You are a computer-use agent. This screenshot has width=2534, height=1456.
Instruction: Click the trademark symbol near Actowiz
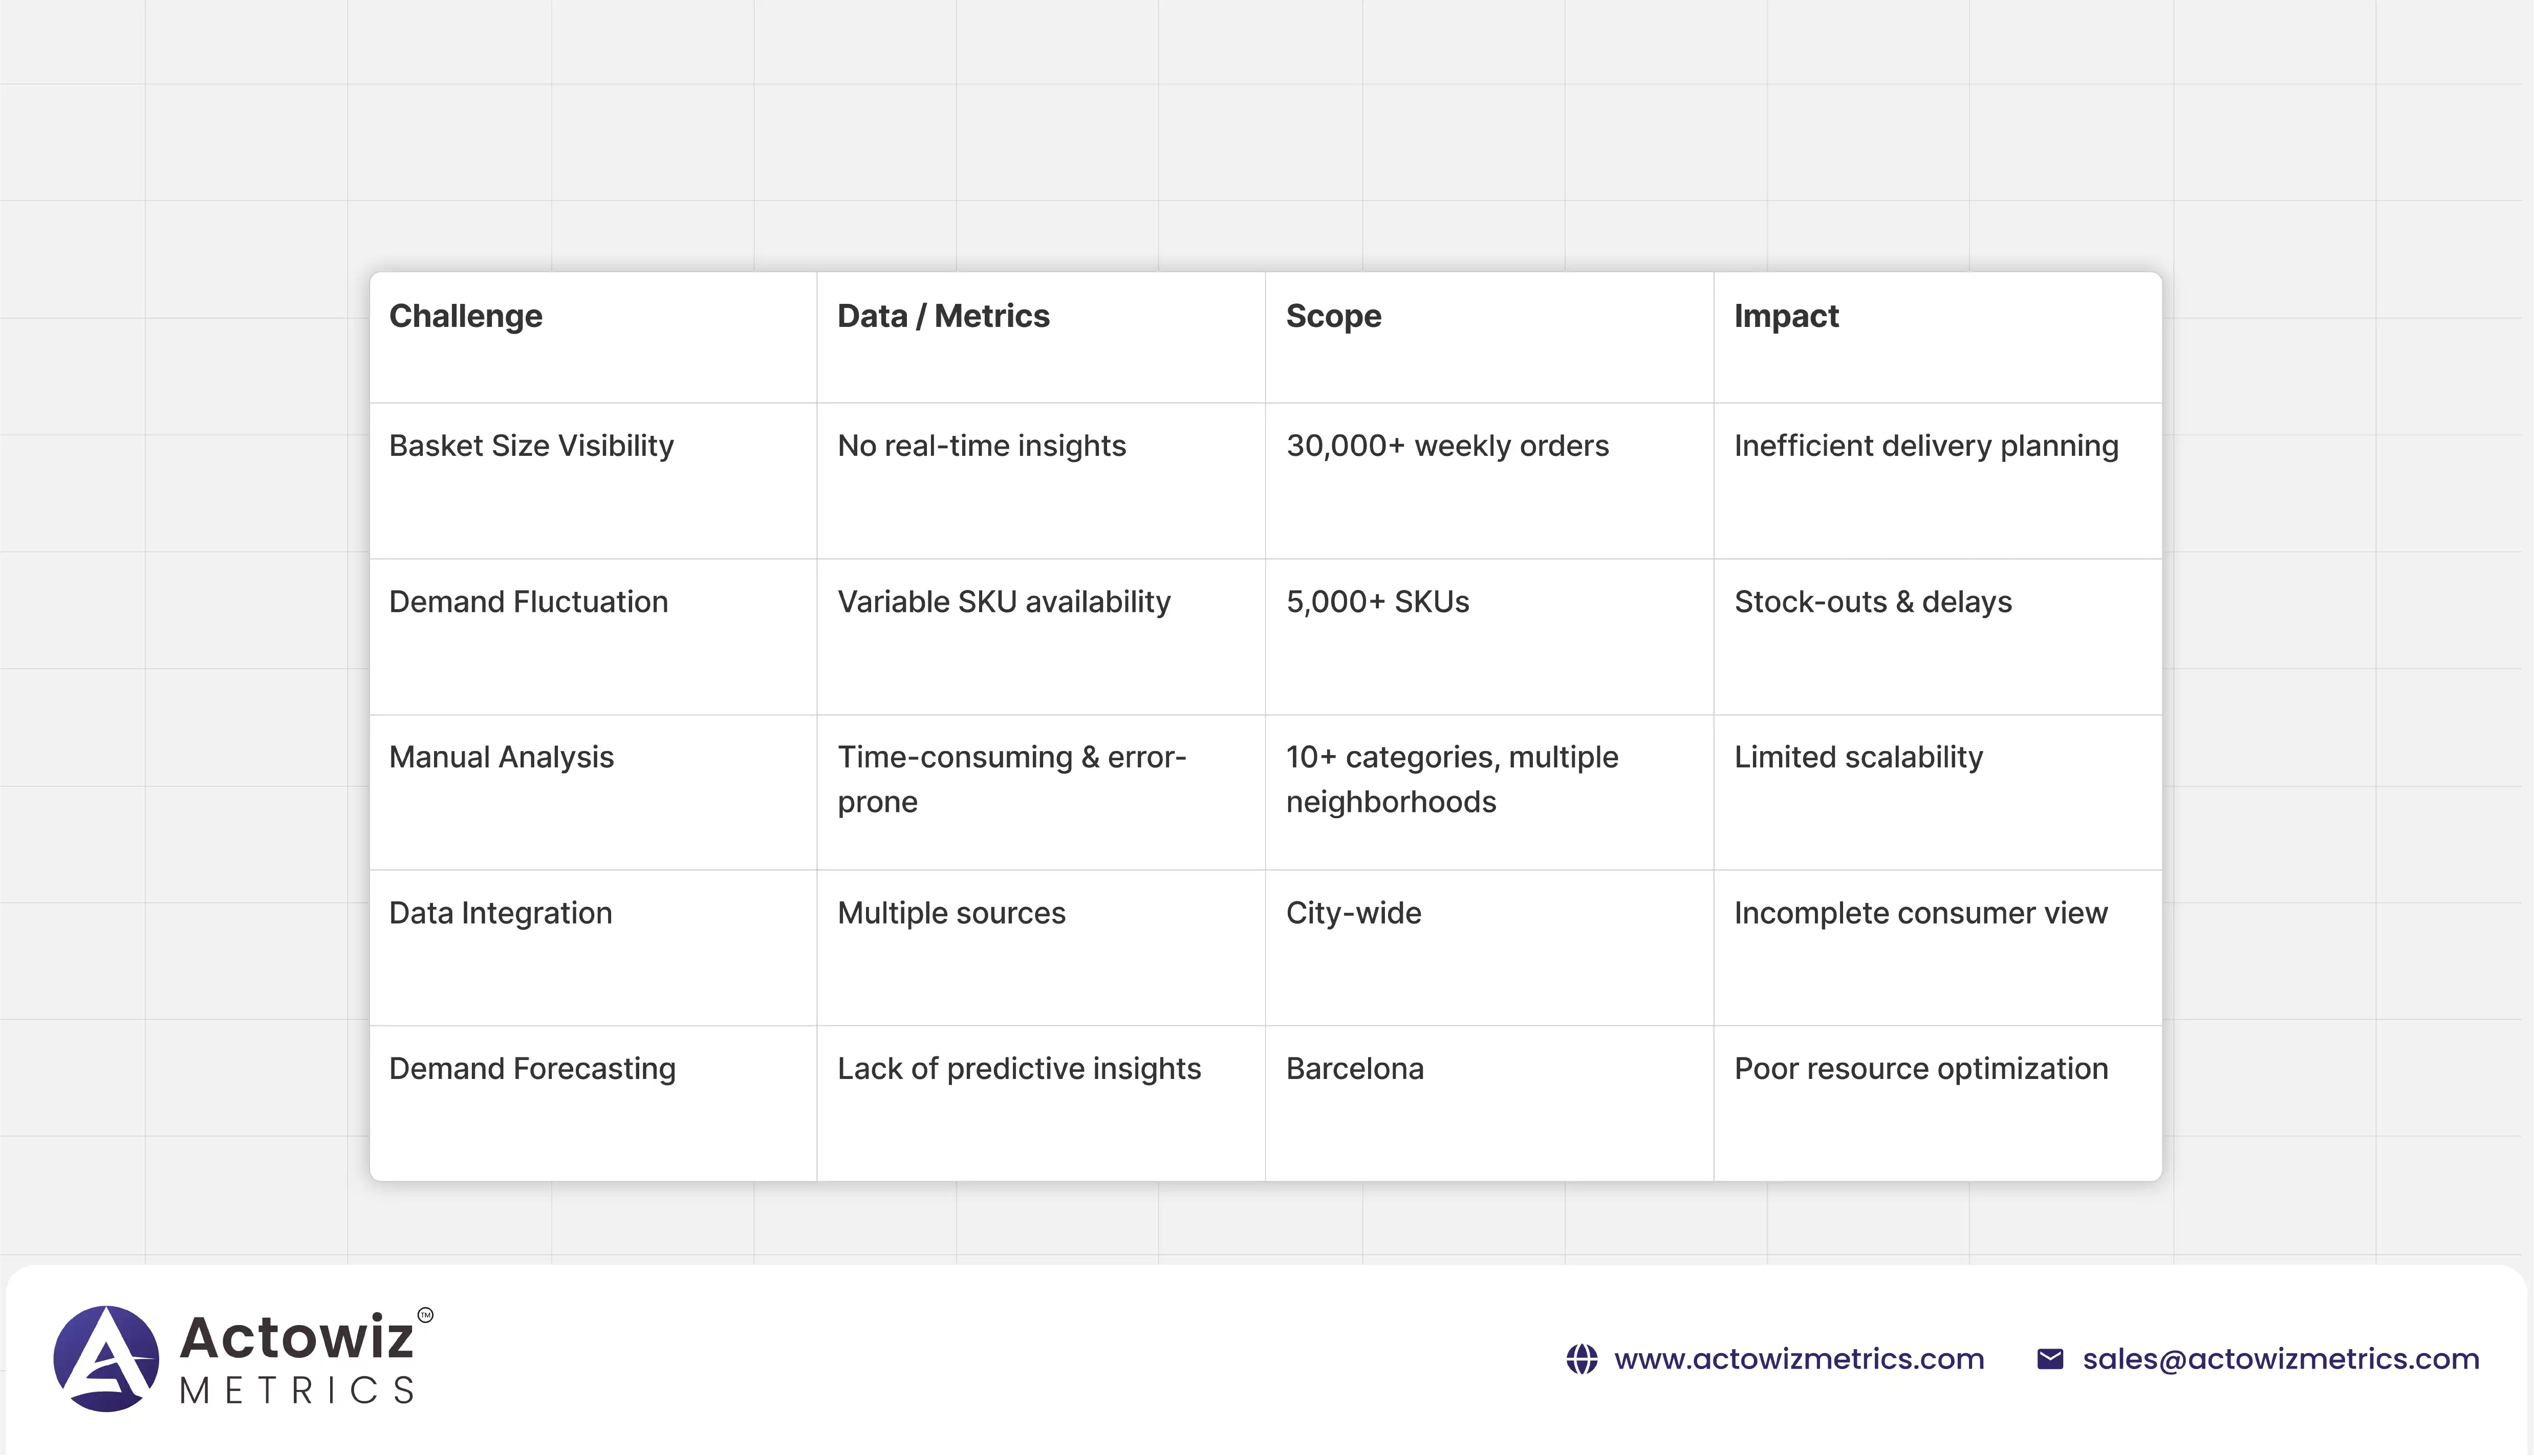tap(425, 1315)
